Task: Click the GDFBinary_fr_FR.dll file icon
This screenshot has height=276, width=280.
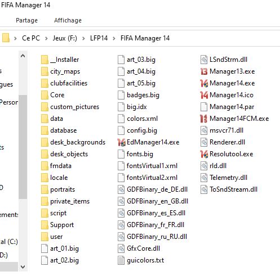Action: (x=121, y=225)
